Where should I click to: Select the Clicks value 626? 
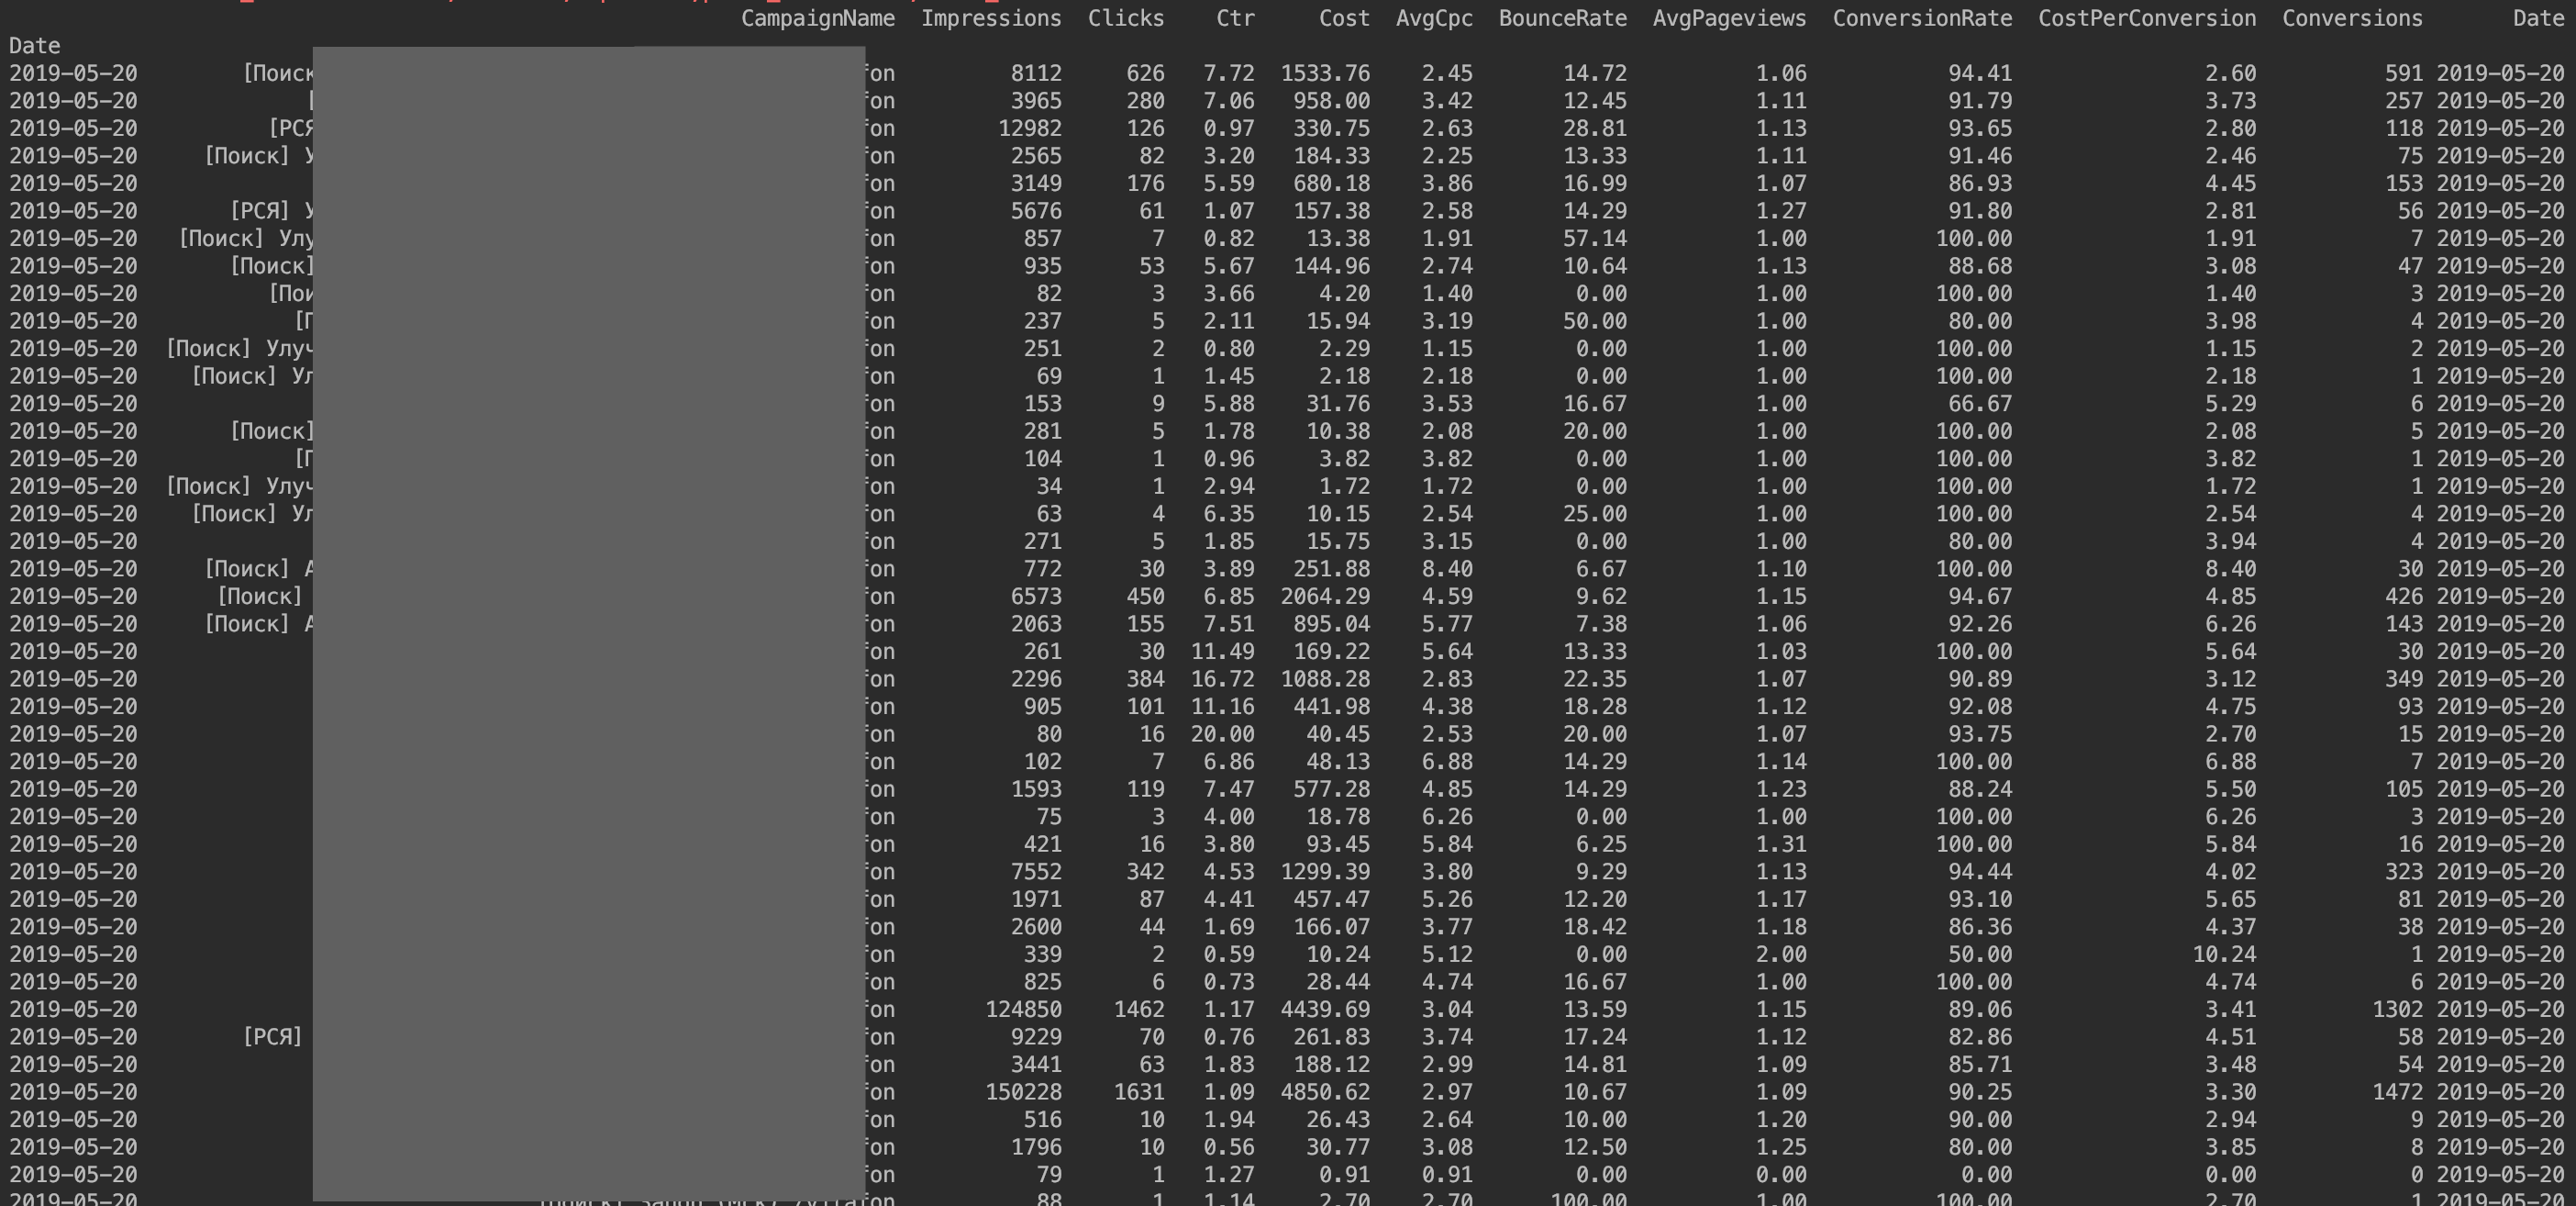(x=1145, y=73)
